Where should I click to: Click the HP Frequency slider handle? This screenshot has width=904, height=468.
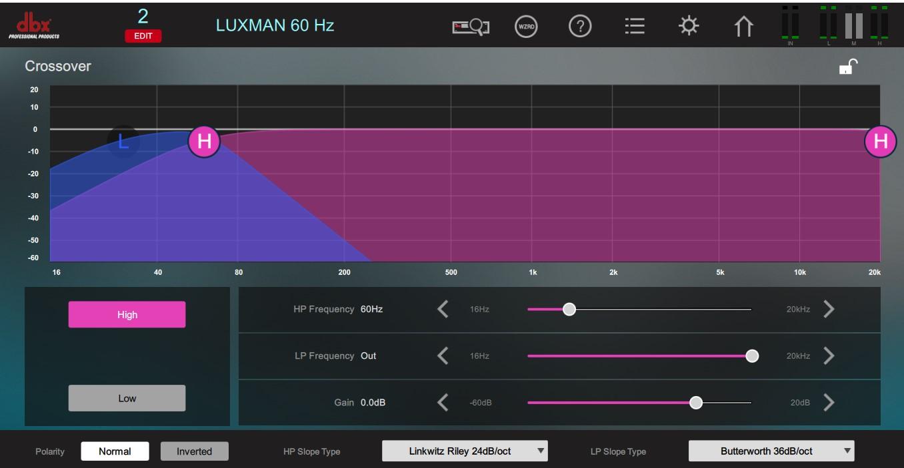pyautogui.click(x=569, y=309)
